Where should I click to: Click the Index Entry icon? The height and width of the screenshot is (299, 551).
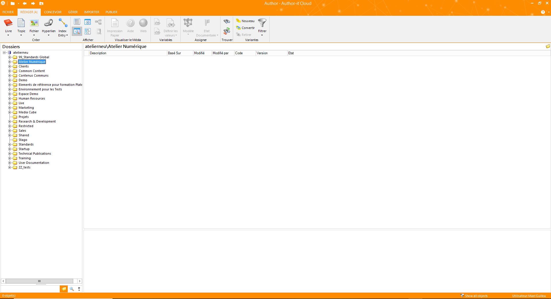coord(63,23)
